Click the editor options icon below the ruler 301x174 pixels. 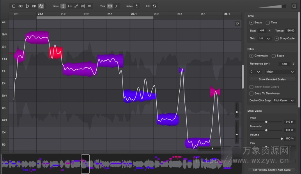(237, 24)
